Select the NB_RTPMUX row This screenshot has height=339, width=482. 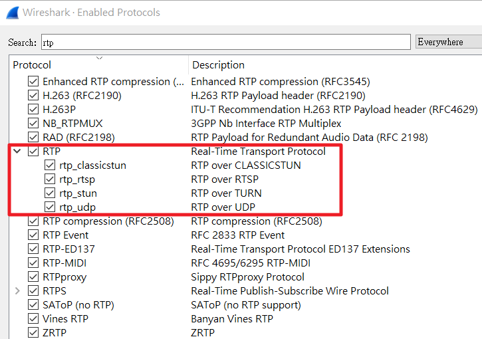click(72, 123)
